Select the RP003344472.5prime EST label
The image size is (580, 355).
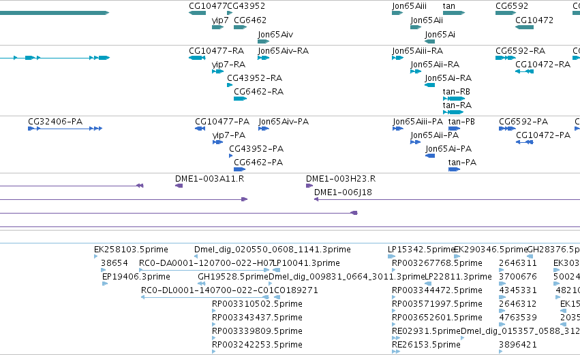pyautogui.click(x=438, y=290)
